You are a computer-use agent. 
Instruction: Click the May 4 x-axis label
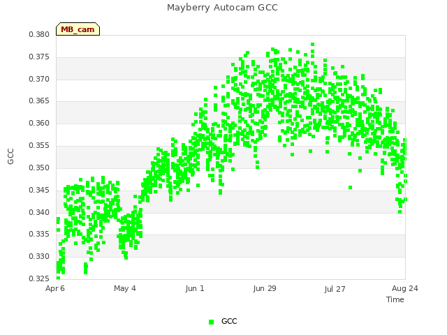(x=125, y=288)
